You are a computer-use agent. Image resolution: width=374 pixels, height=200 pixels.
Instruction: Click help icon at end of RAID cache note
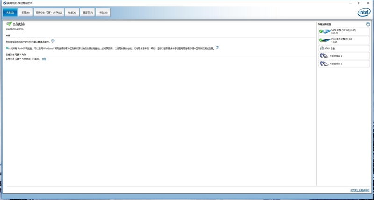pos(217,48)
